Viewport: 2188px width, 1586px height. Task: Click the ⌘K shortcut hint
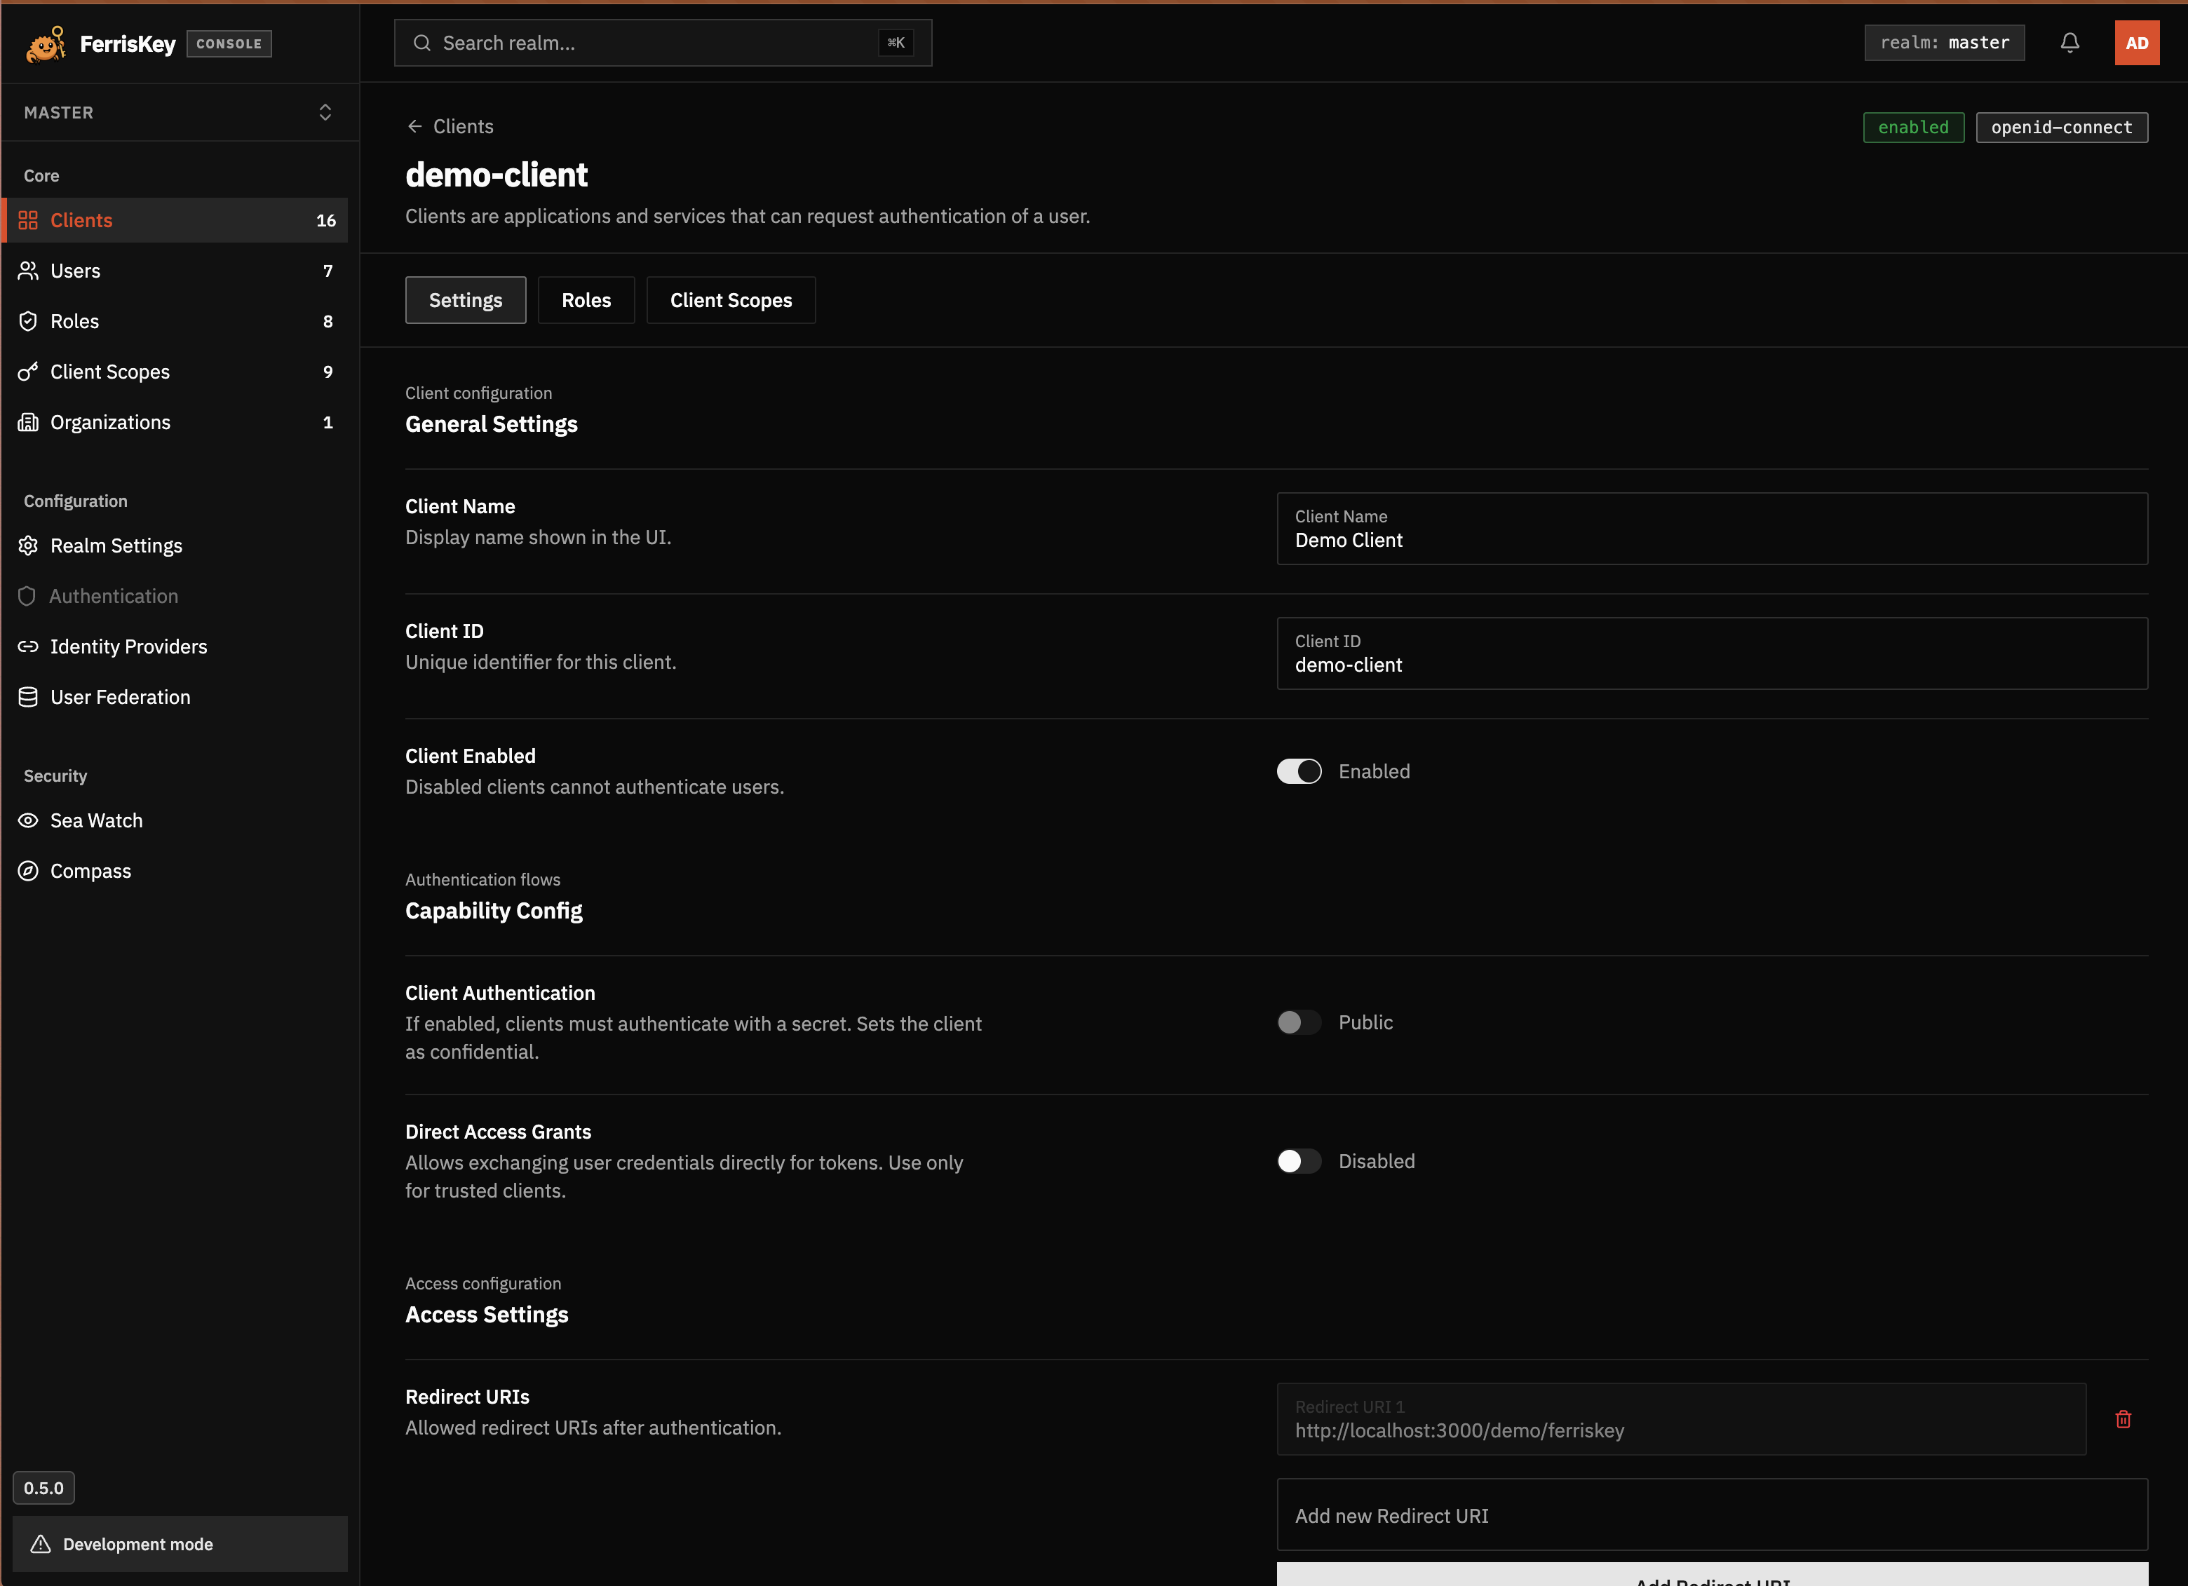click(896, 43)
